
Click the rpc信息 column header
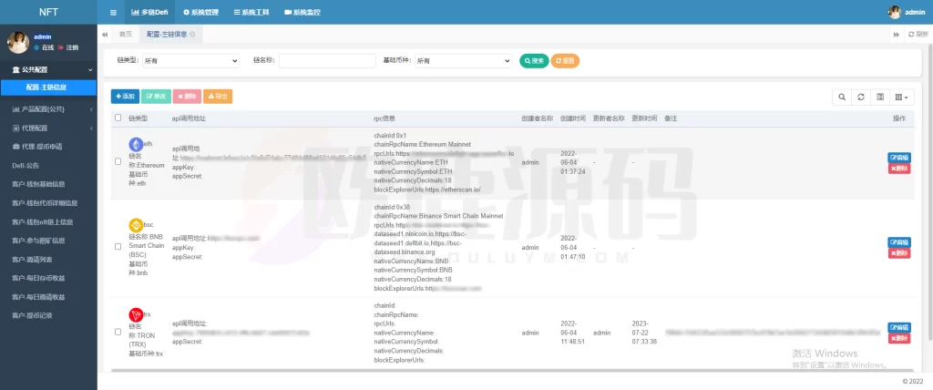point(385,118)
